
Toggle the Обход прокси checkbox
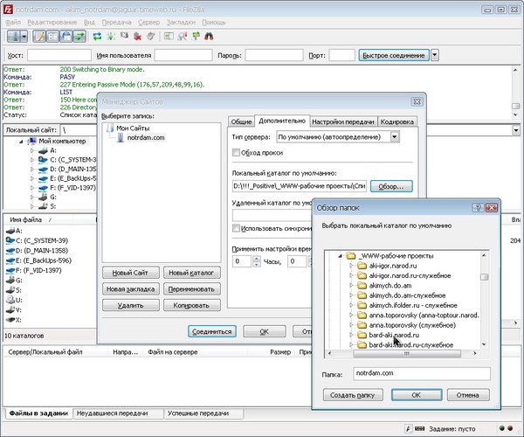pos(236,152)
